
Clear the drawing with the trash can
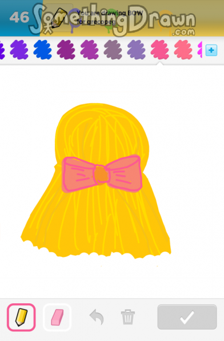(128, 317)
